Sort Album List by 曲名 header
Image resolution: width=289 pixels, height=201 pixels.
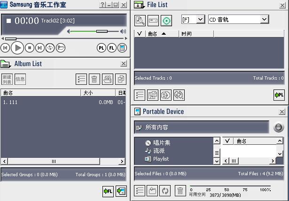point(40,93)
